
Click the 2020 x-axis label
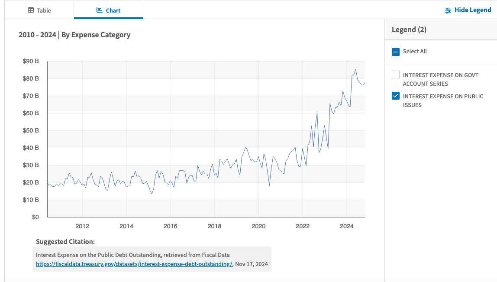click(x=258, y=226)
